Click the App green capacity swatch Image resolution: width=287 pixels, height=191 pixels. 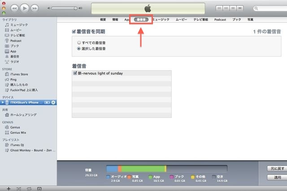click(x=150, y=177)
